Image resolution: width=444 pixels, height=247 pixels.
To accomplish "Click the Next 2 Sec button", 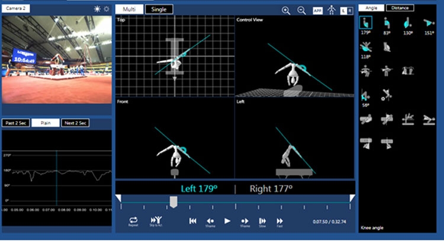I will click(x=75, y=123).
